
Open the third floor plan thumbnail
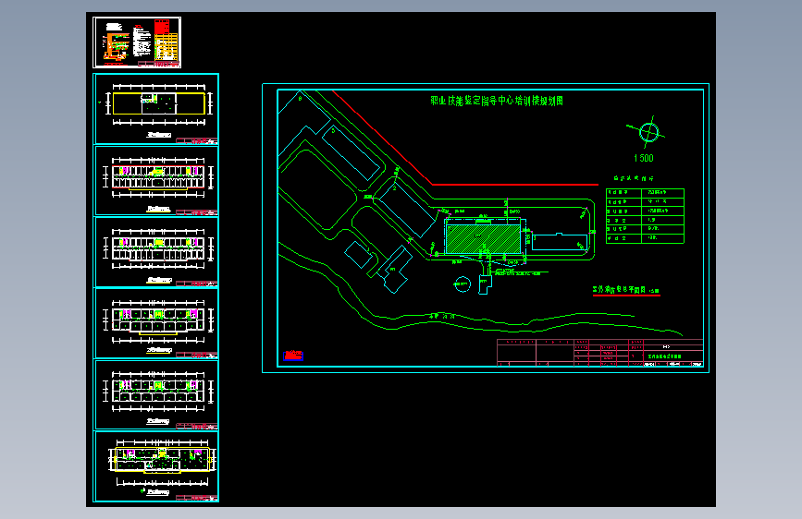156,252
